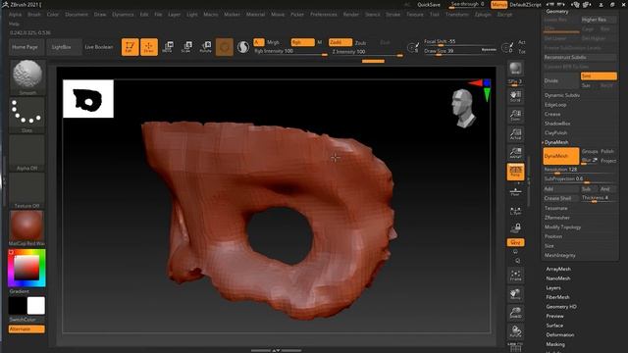
Task: Select the Move transform icon
Action: coord(168,47)
